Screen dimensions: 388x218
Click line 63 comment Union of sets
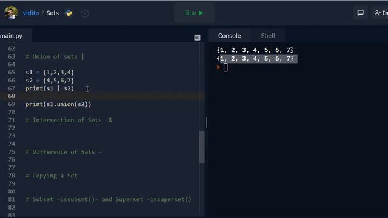pos(55,56)
